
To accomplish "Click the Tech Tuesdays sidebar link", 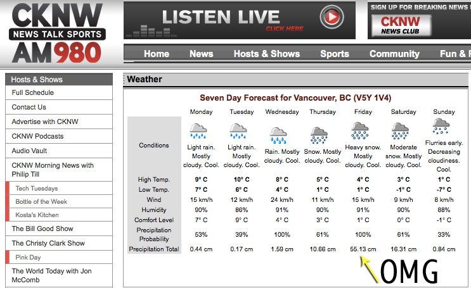I will click(36, 189).
